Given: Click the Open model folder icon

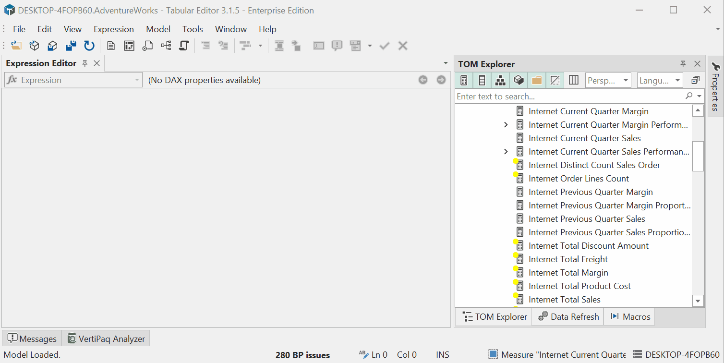Looking at the screenshot, I should (16, 46).
